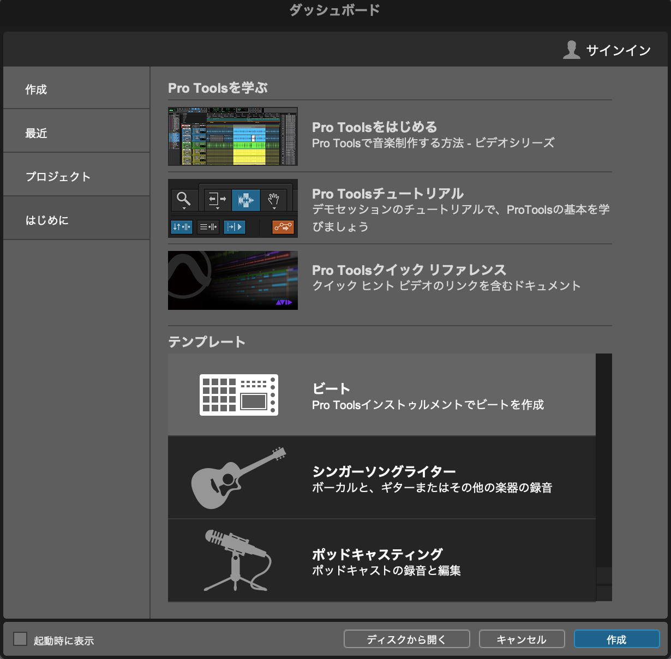Click the user profile icon beside サインイン
671x659 pixels.
point(571,50)
